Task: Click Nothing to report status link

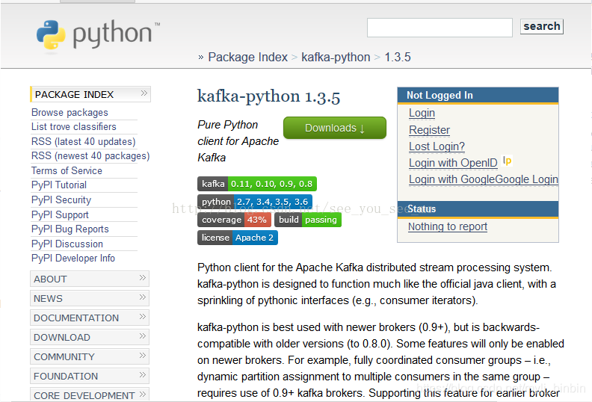Action: pyautogui.click(x=448, y=226)
